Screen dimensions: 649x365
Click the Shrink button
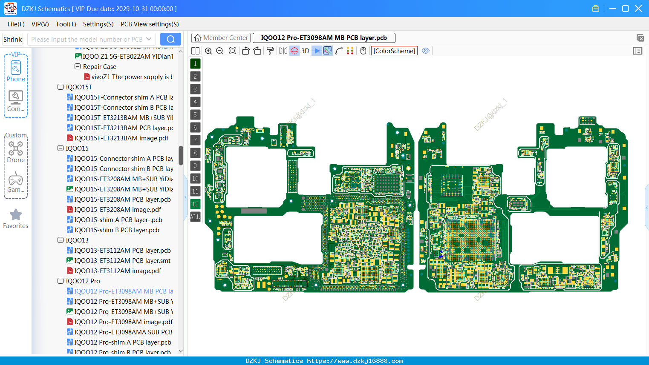tap(13, 39)
